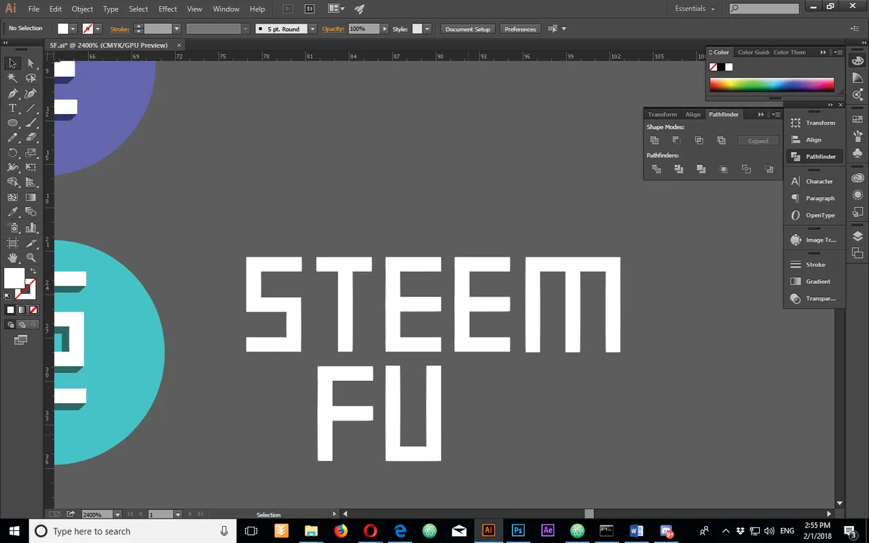
Task: Select the Pen tool
Action: point(12,94)
